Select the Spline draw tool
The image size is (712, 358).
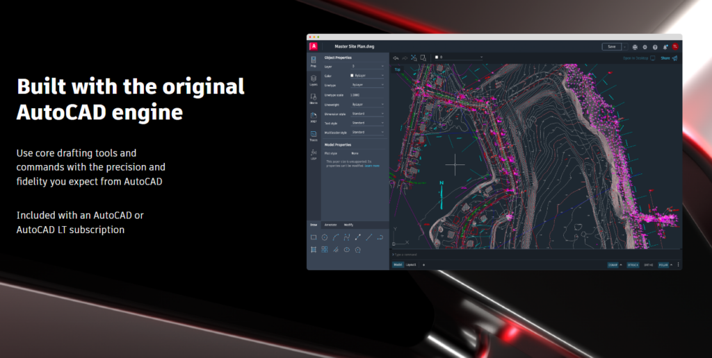pyautogui.click(x=347, y=237)
